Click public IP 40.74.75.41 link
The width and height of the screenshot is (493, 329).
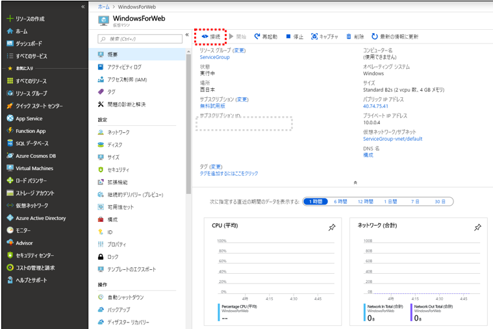375,106
